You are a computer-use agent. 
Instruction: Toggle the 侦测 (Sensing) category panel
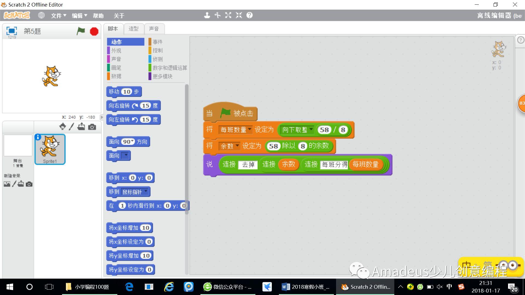(157, 59)
